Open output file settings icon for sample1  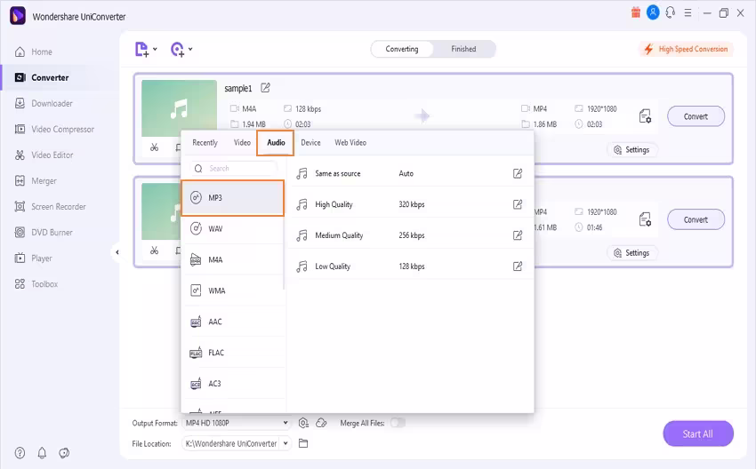(x=645, y=116)
